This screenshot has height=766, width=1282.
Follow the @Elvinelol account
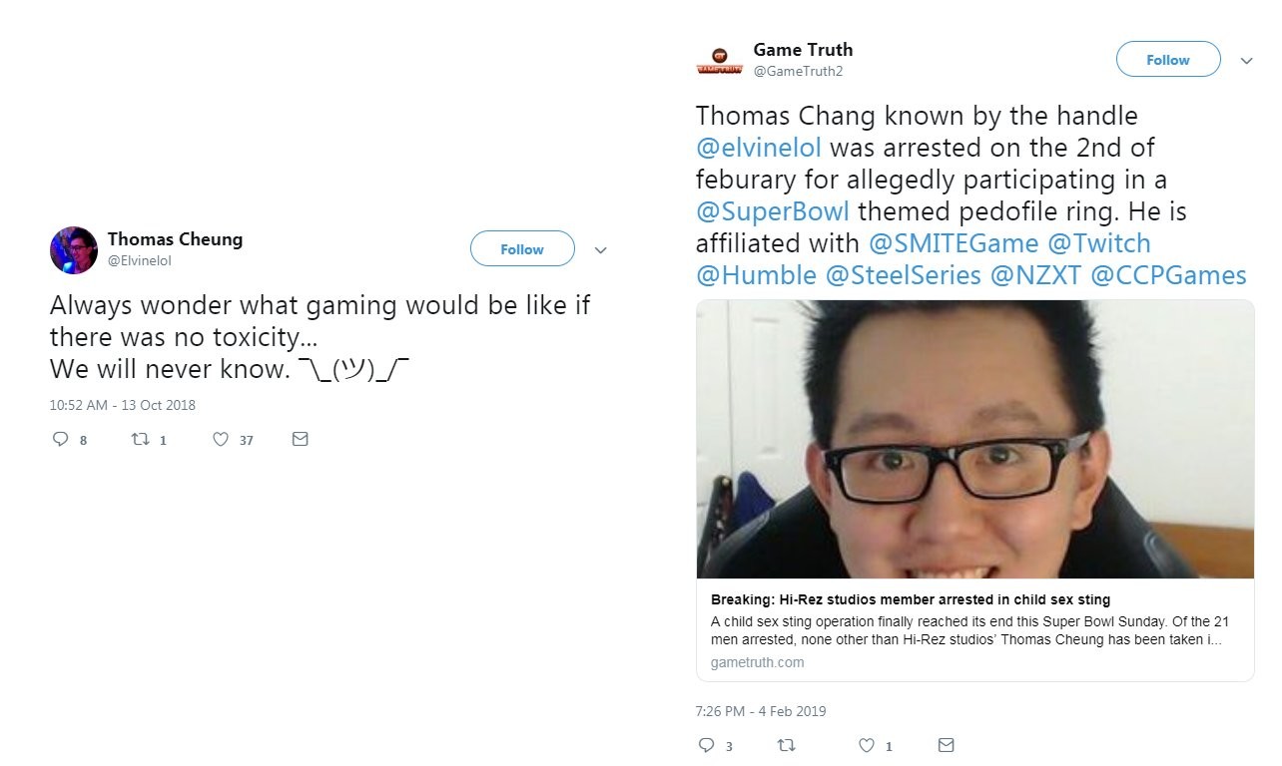[x=522, y=248]
